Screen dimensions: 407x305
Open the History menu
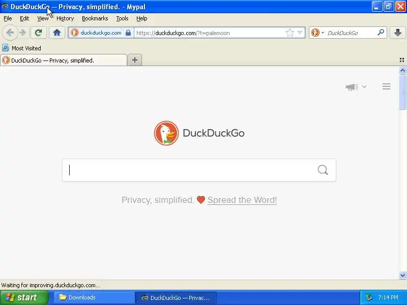(x=65, y=18)
